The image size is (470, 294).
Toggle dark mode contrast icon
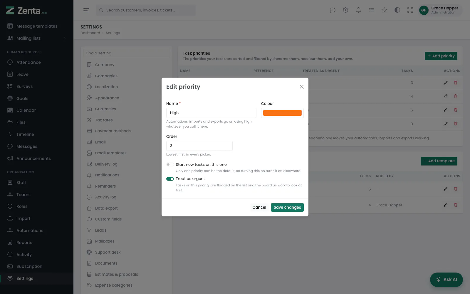click(397, 10)
